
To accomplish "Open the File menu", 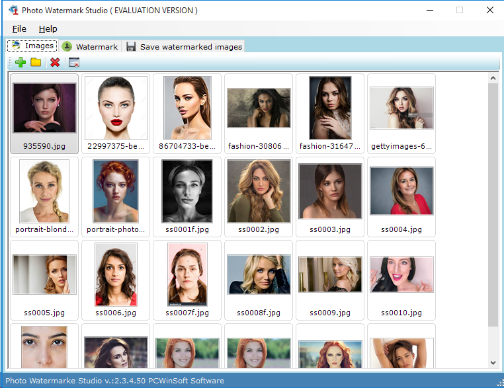I will point(19,29).
